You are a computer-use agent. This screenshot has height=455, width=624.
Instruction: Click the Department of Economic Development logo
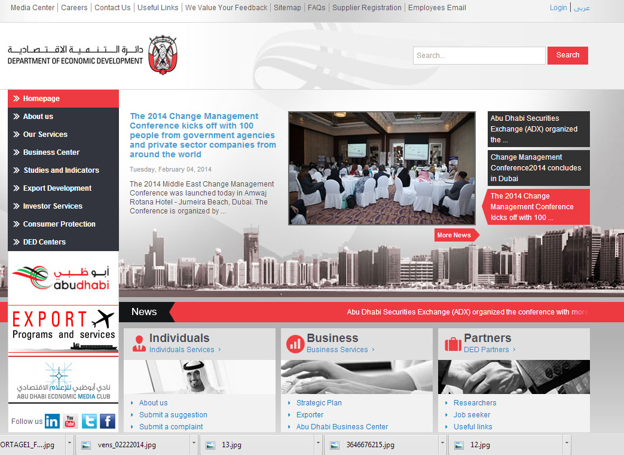93,55
